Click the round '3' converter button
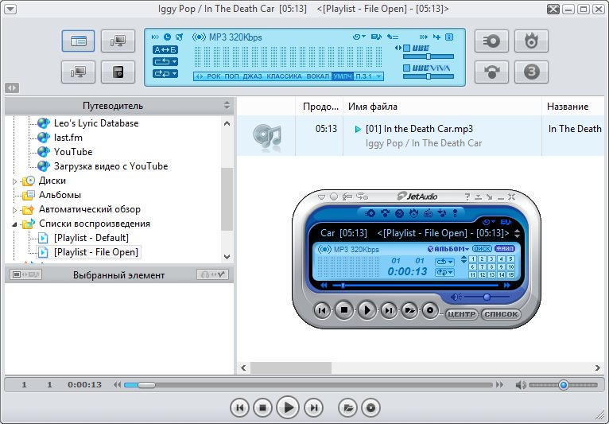 coord(531,72)
